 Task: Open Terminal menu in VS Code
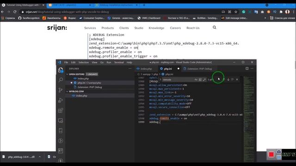119,62
